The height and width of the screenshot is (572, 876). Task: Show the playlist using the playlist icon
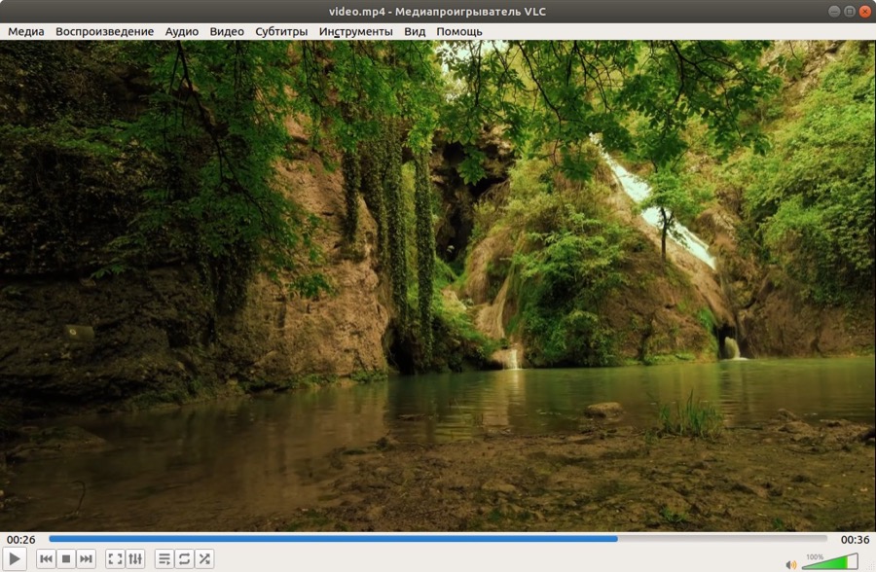[164, 558]
